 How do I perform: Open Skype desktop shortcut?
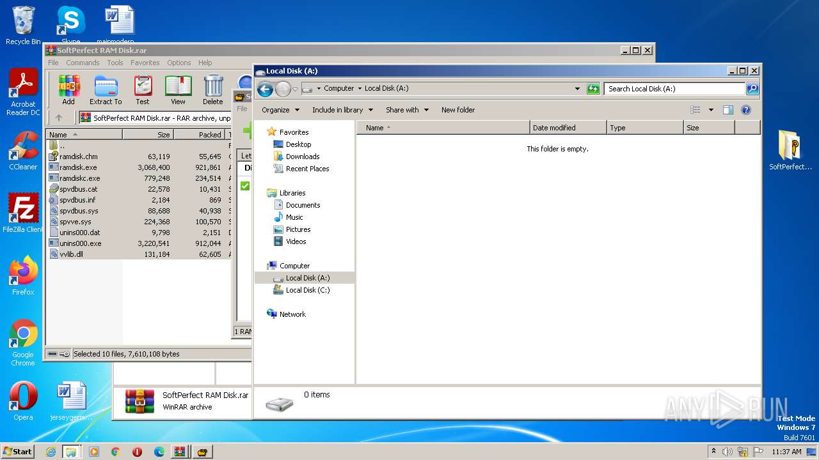(70, 26)
